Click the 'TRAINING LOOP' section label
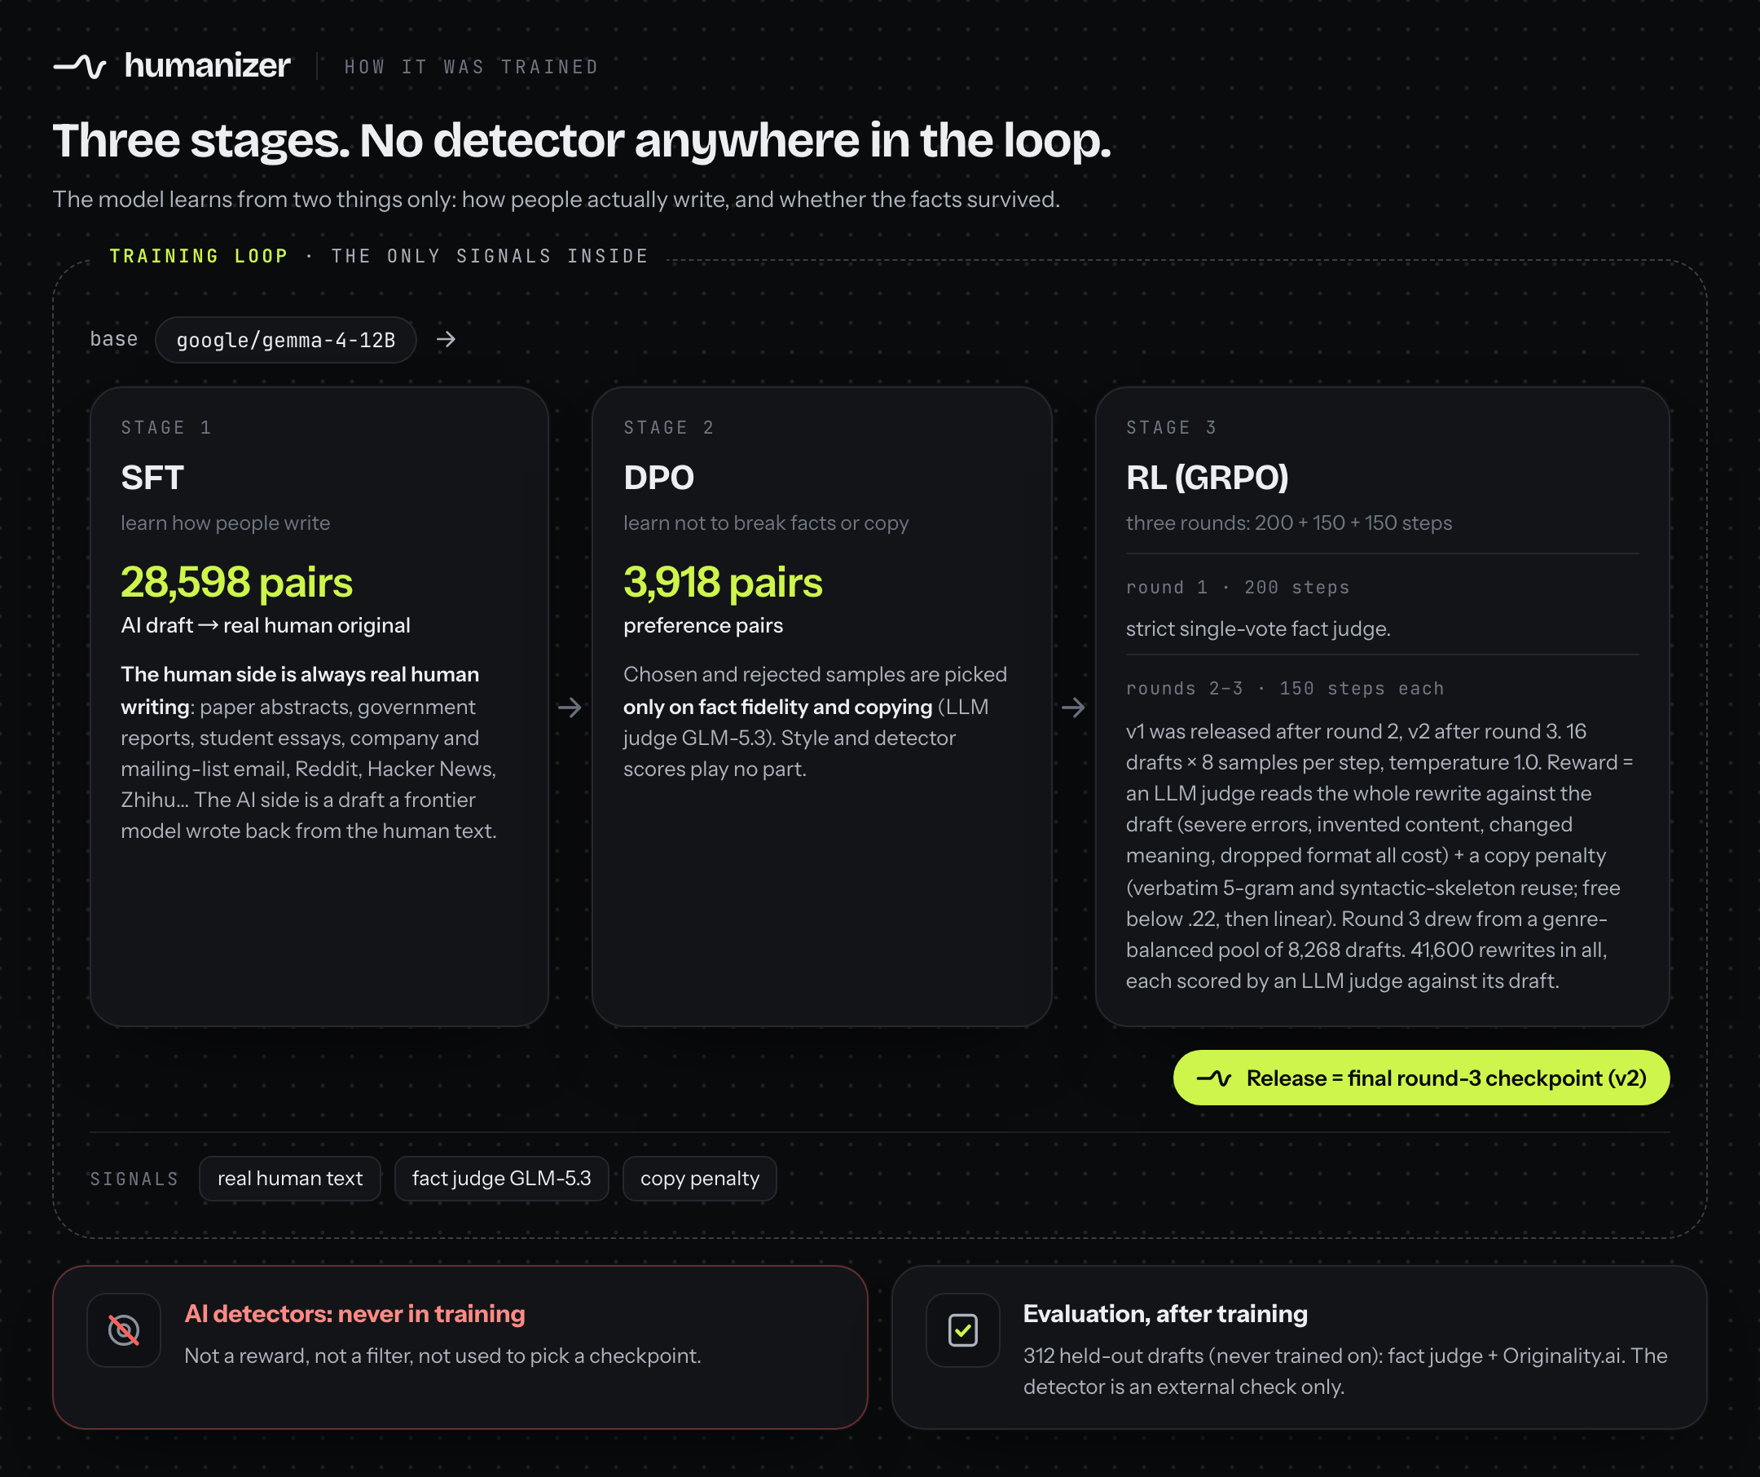 click(199, 257)
